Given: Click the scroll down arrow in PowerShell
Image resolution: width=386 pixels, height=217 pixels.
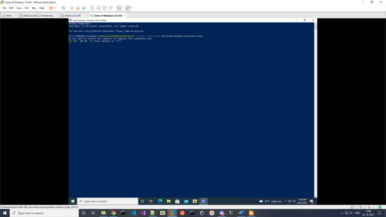Looking at the screenshot, I should pyautogui.click(x=316, y=196).
